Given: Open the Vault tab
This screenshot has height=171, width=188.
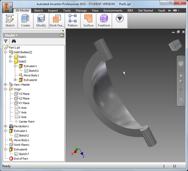Looking at the screenshot, I should tap(161, 11).
